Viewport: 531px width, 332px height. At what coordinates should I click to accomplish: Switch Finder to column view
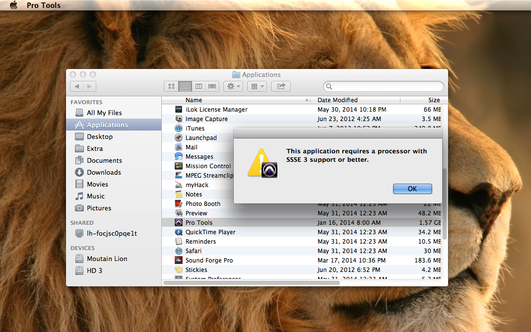pyautogui.click(x=199, y=86)
